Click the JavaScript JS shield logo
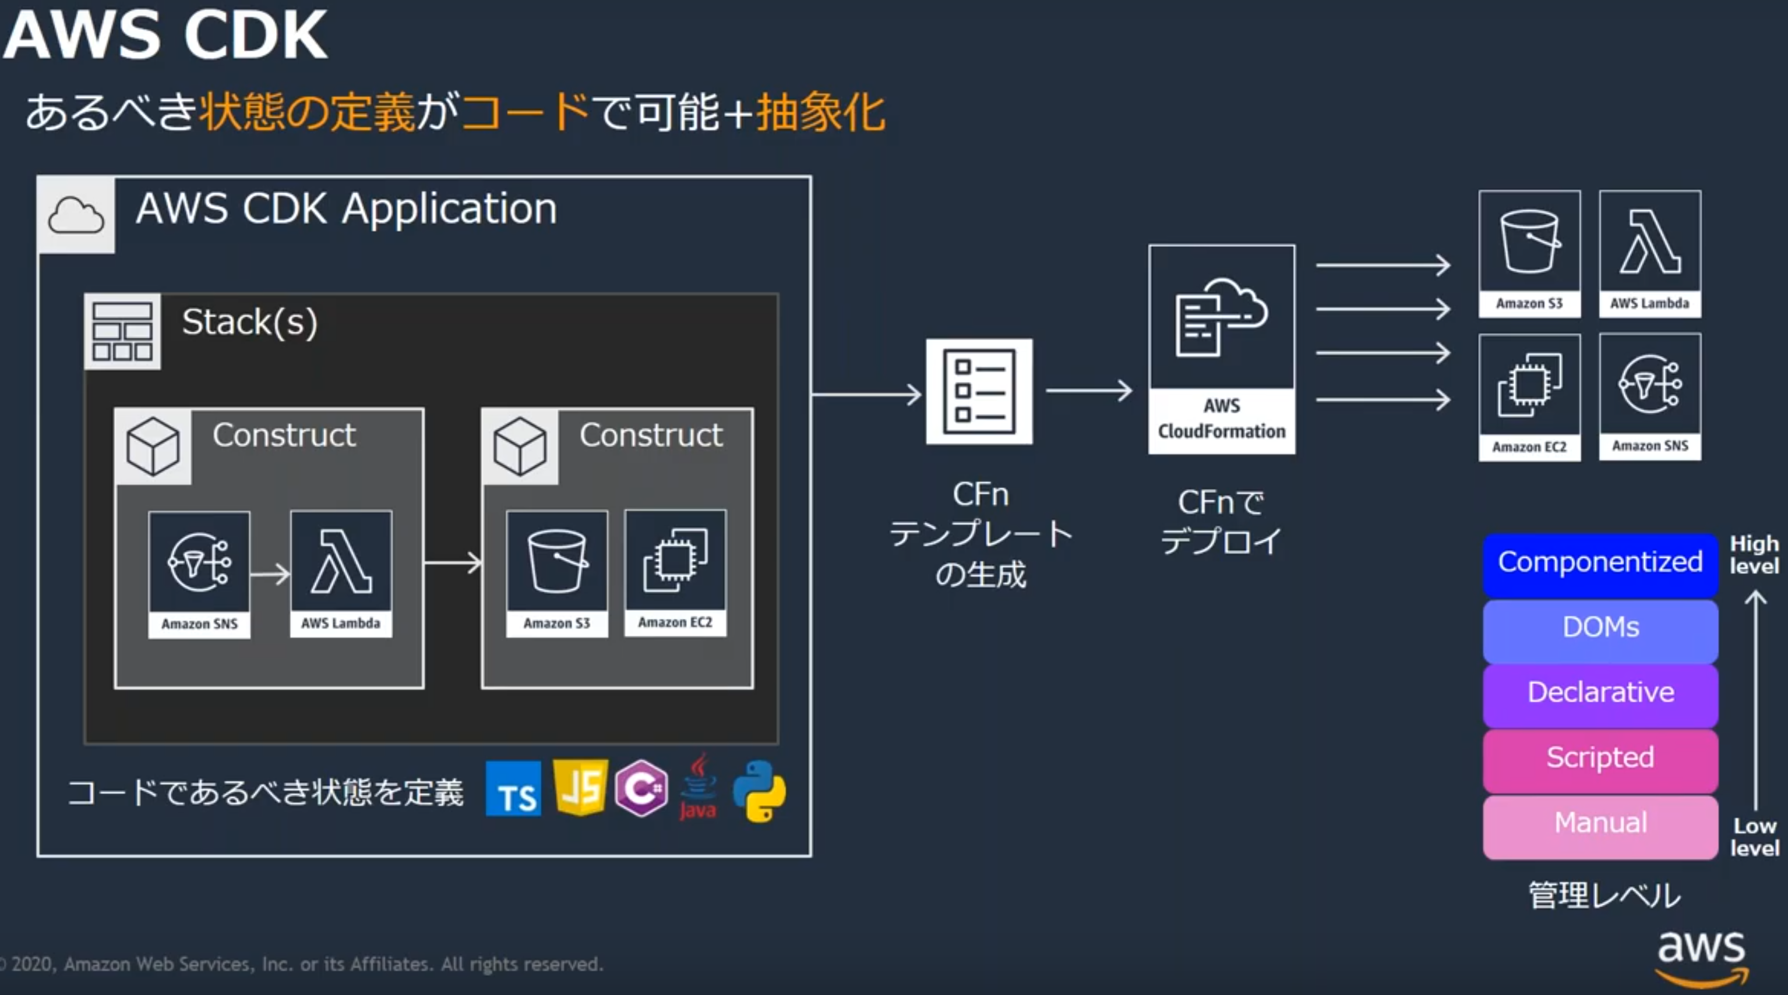The width and height of the screenshot is (1788, 995). 580,787
